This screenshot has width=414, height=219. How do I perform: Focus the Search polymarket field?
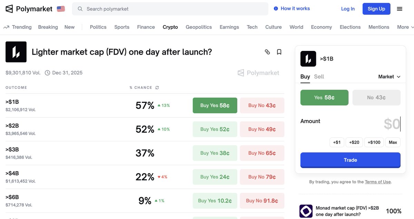tap(170, 9)
